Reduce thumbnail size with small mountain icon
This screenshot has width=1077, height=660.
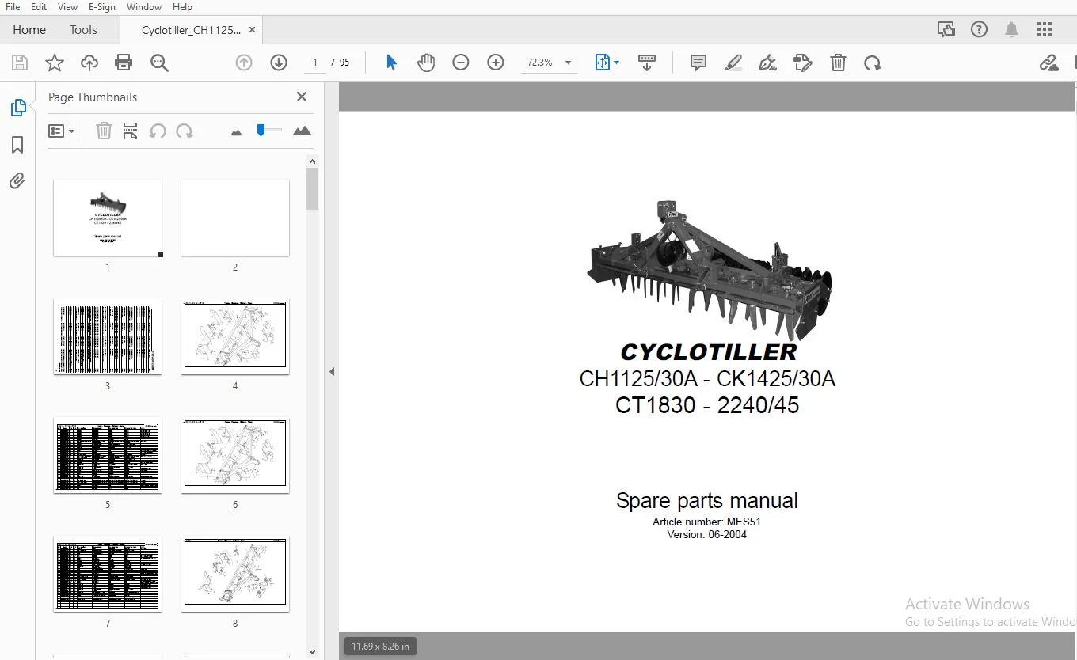(236, 132)
